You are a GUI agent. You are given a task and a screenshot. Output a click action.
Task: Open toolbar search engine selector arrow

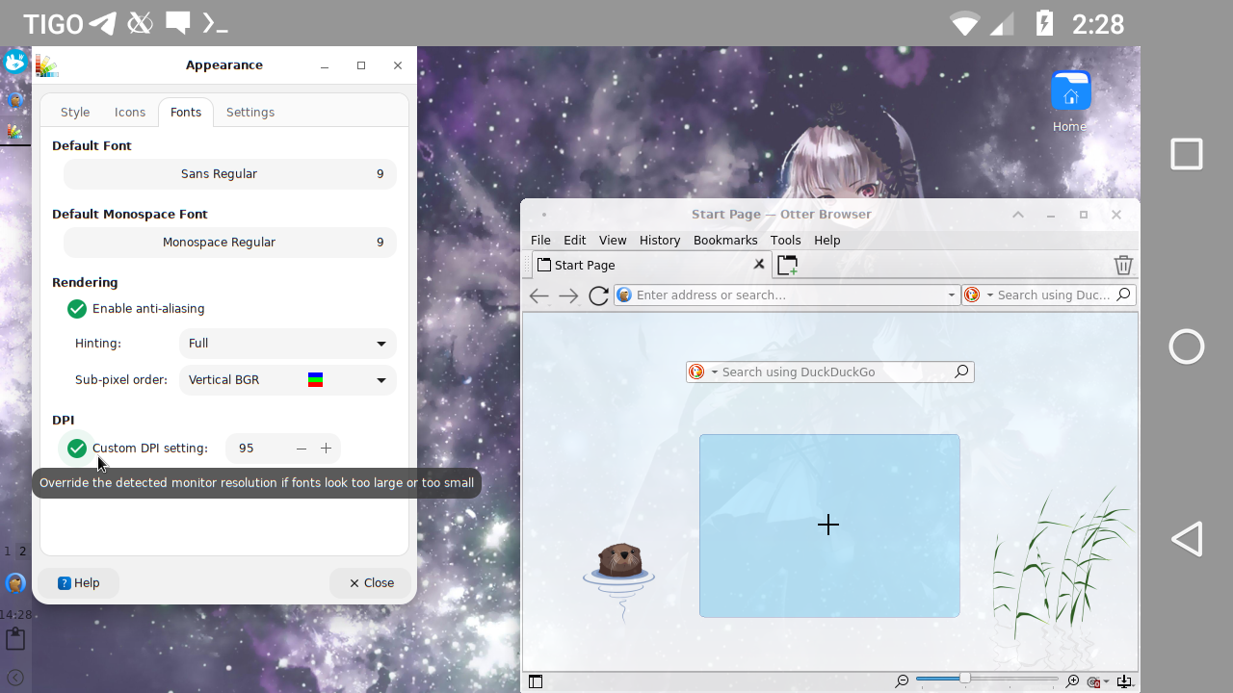coord(989,295)
